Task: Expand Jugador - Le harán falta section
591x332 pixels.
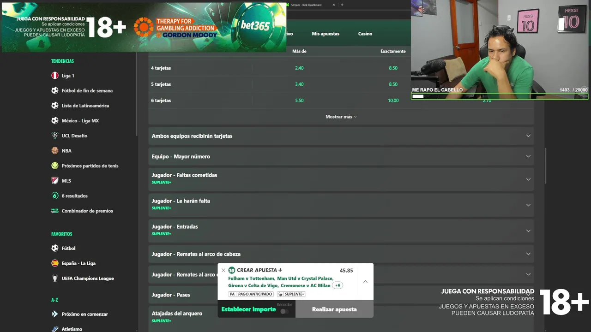Action: point(341,205)
